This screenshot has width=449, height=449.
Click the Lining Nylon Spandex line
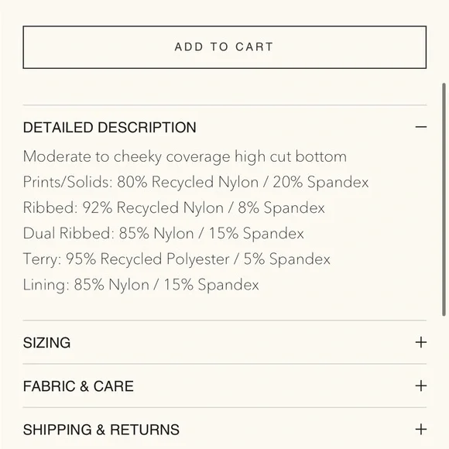pyautogui.click(x=141, y=285)
